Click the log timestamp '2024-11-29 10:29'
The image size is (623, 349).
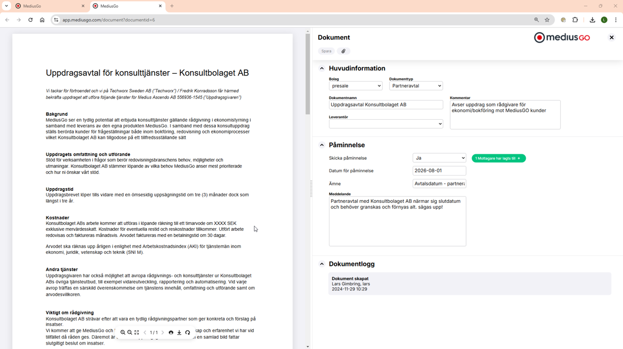point(349,289)
